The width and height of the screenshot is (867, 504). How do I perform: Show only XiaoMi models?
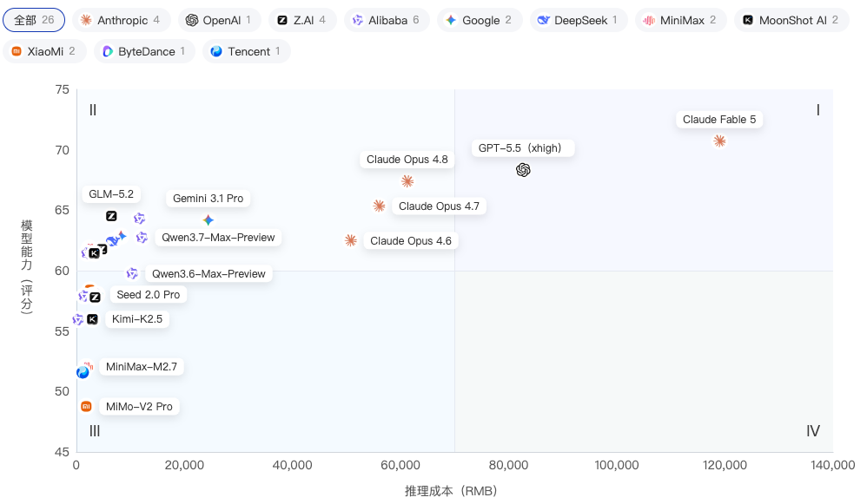[44, 51]
